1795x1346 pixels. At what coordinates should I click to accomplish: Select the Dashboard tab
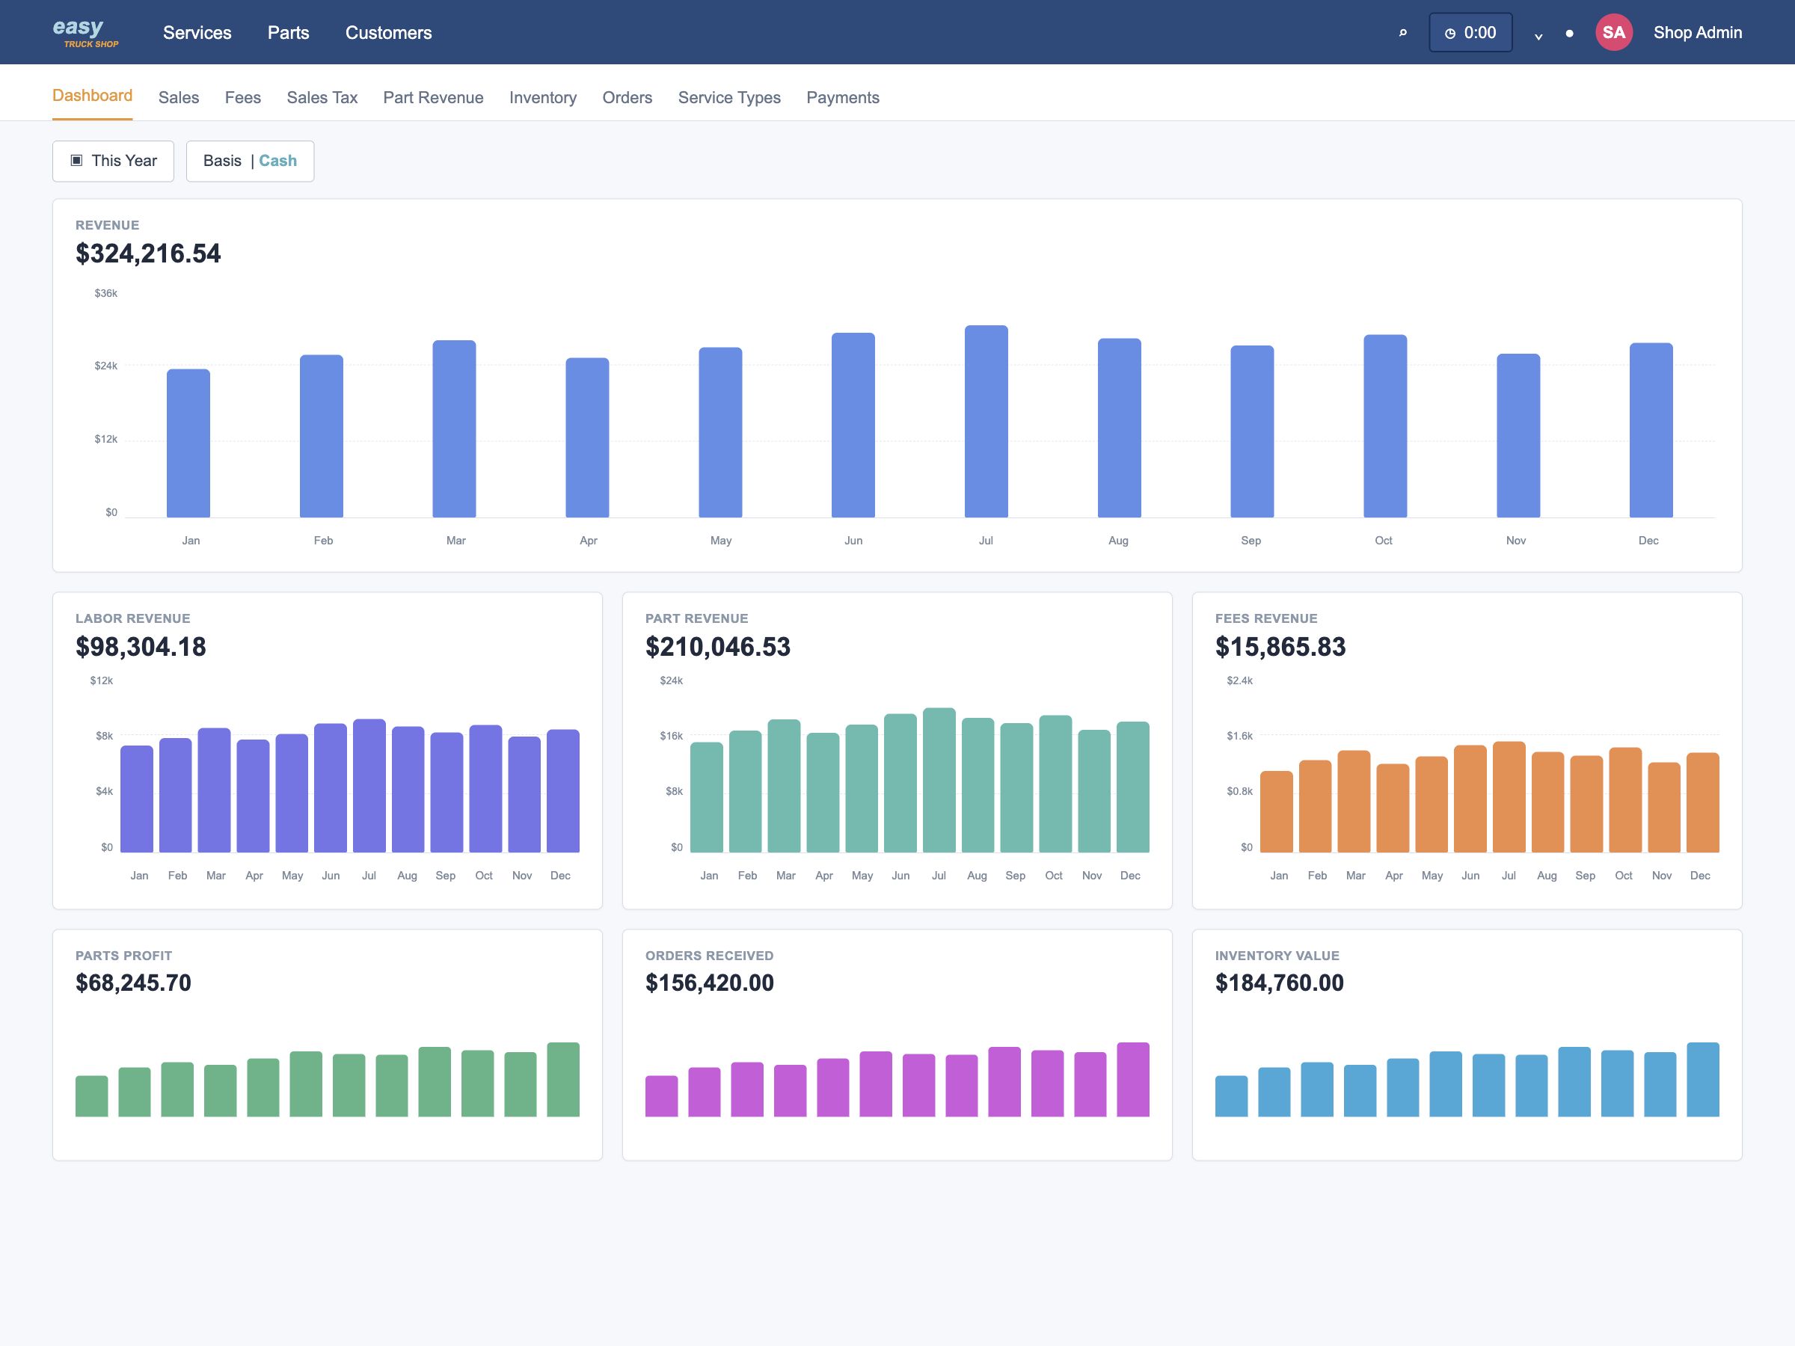click(x=93, y=96)
